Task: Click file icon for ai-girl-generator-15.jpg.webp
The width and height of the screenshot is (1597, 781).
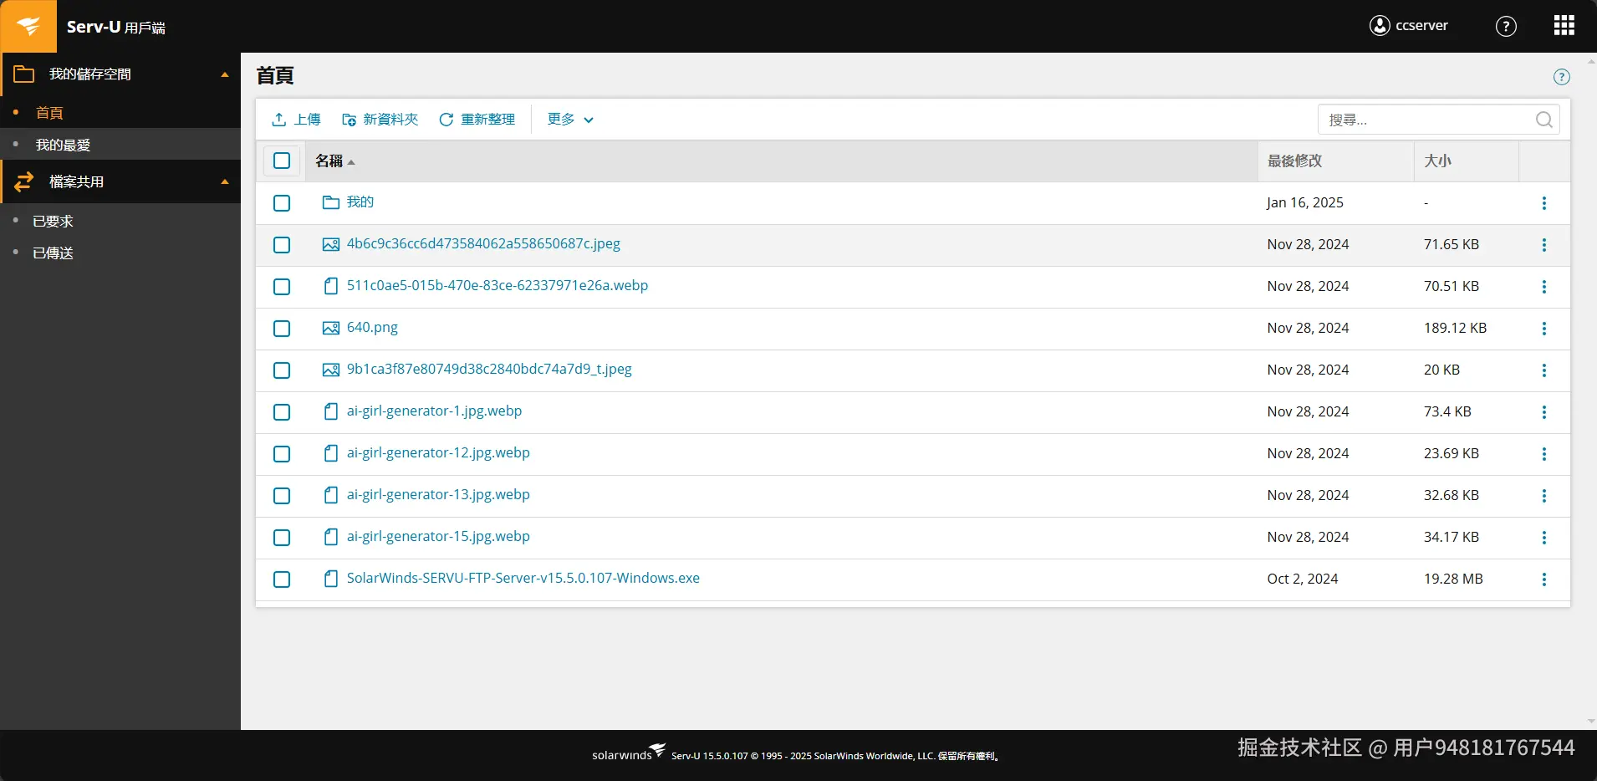Action: [x=331, y=537]
